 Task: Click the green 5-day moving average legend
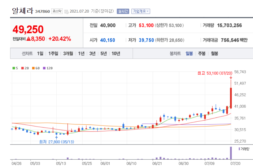(x=15, y=68)
